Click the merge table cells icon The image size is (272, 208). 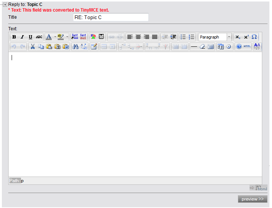(184, 47)
